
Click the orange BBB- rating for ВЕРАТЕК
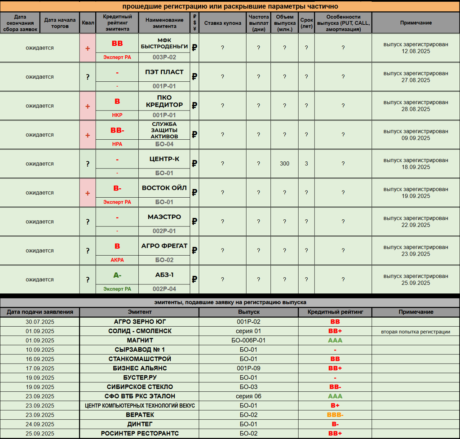tap(335, 415)
